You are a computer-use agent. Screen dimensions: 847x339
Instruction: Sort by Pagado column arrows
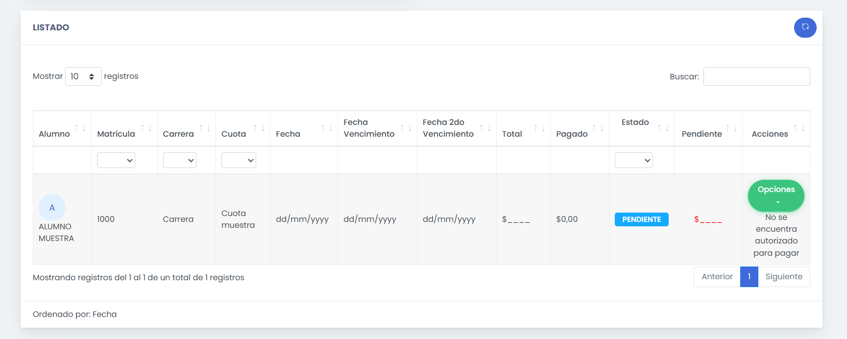[598, 128]
